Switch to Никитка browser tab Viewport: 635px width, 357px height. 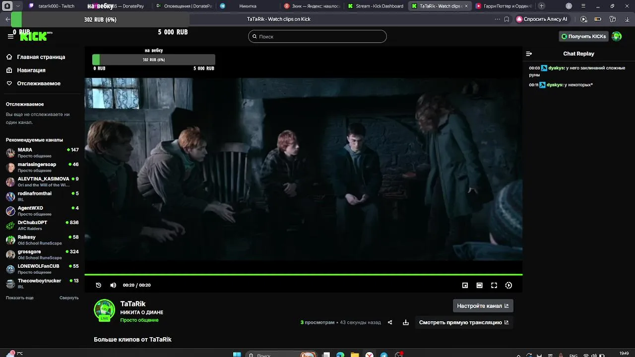(248, 6)
